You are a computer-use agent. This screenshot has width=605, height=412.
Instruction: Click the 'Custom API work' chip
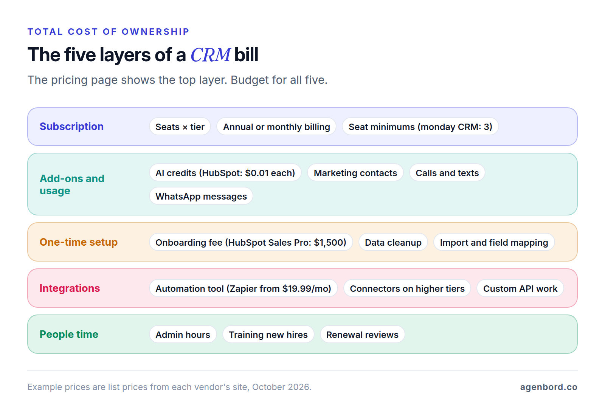click(520, 288)
